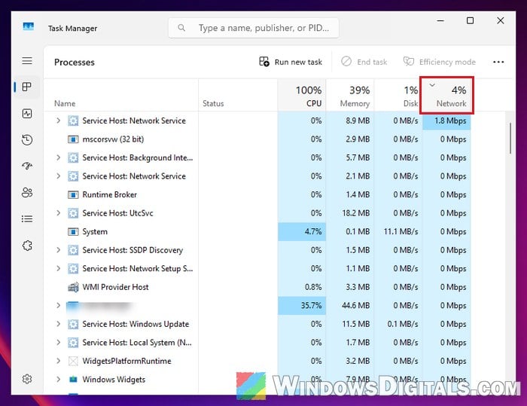Image resolution: width=527 pixels, height=406 pixels.
Task: Click the End task button
Action: coord(364,62)
